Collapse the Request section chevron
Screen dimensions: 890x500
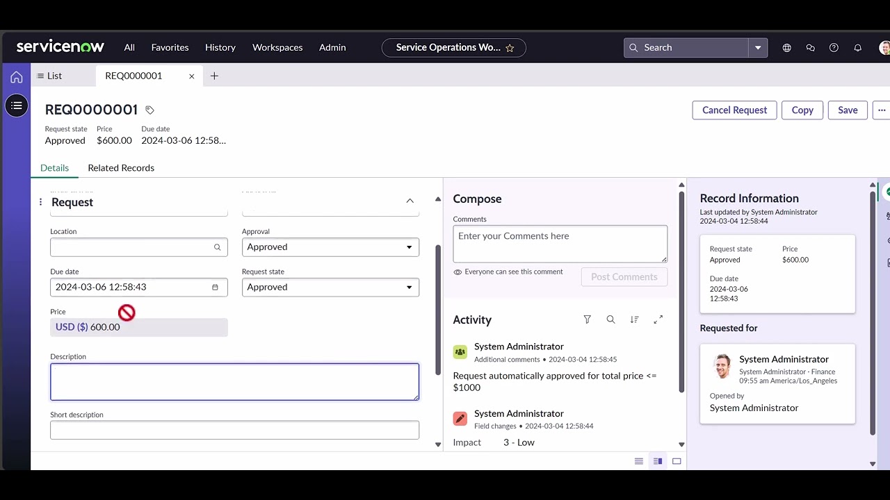click(410, 201)
